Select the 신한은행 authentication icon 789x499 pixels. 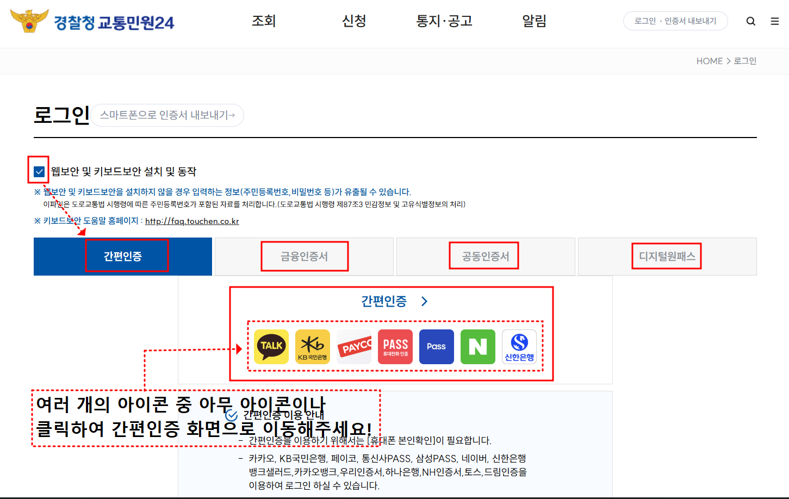tap(519, 346)
